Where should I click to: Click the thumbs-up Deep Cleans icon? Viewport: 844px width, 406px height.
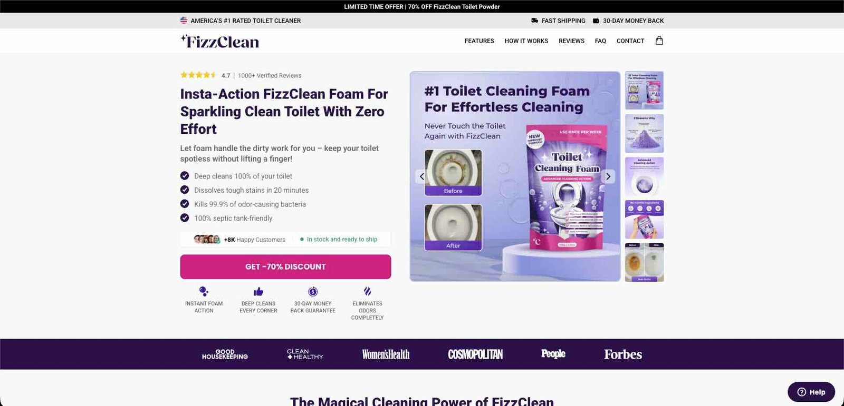[258, 291]
